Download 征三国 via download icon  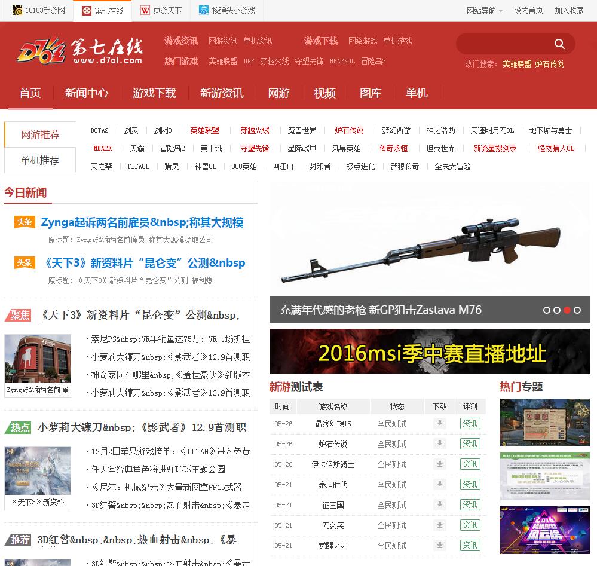point(439,504)
